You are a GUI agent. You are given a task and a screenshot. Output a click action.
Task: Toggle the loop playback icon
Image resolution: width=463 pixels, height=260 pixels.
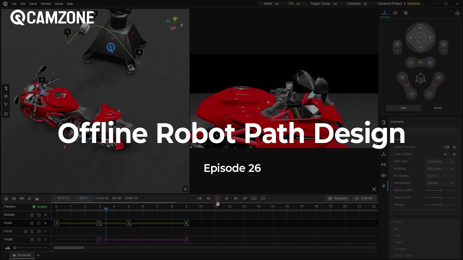254,198
